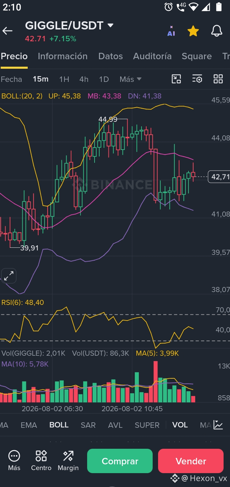Open the Auditoría tab
This screenshot has height=487, width=230.
click(152, 56)
